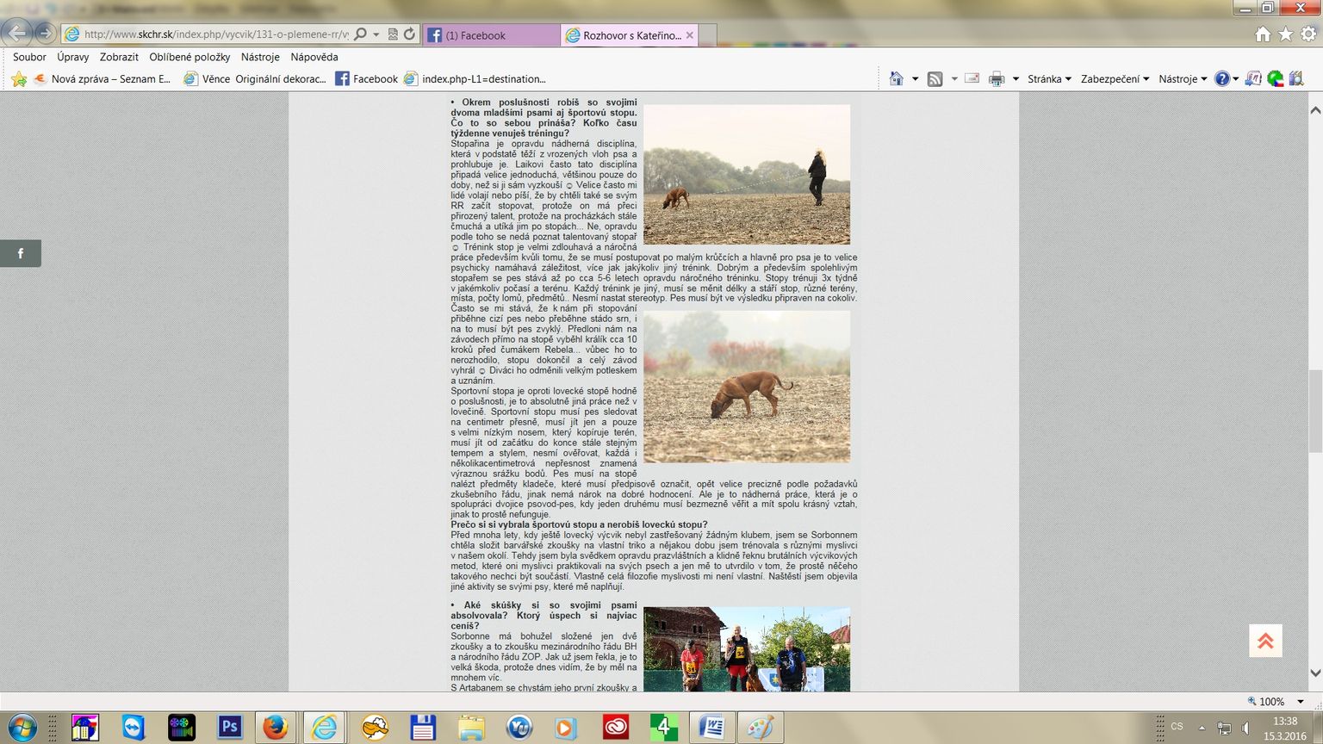
Task: Open the Soubor menu
Action: tap(29, 57)
